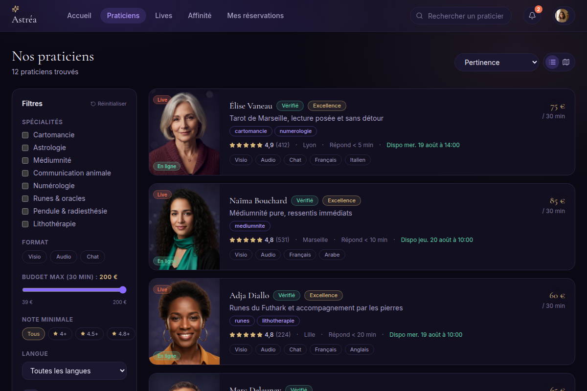Click the runes tag on Adja Diallo
The width and height of the screenshot is (587, 391).
[242, 321]
